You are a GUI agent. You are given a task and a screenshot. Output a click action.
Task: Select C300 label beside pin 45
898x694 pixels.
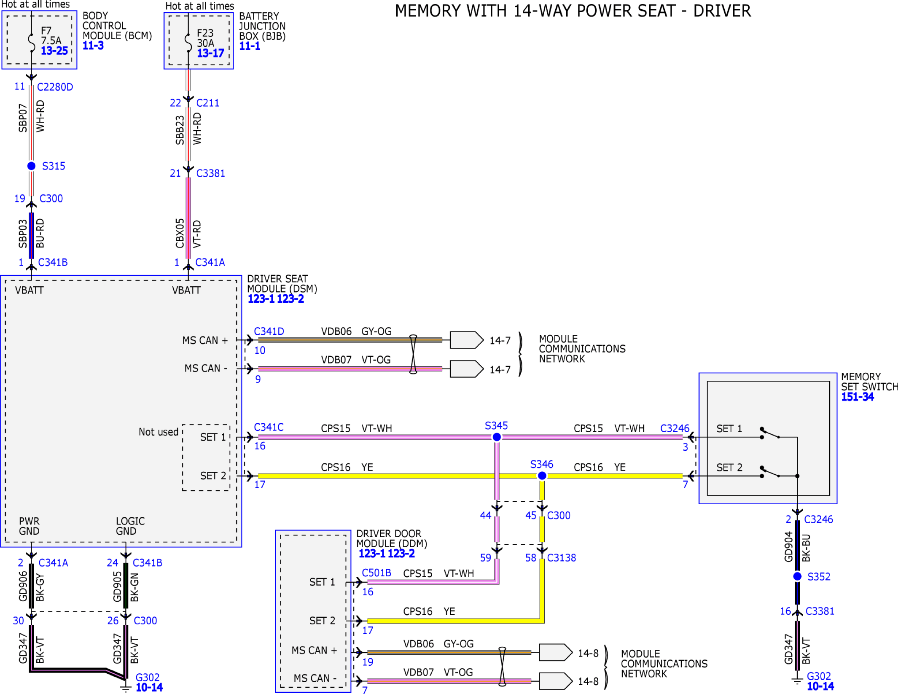559,515
